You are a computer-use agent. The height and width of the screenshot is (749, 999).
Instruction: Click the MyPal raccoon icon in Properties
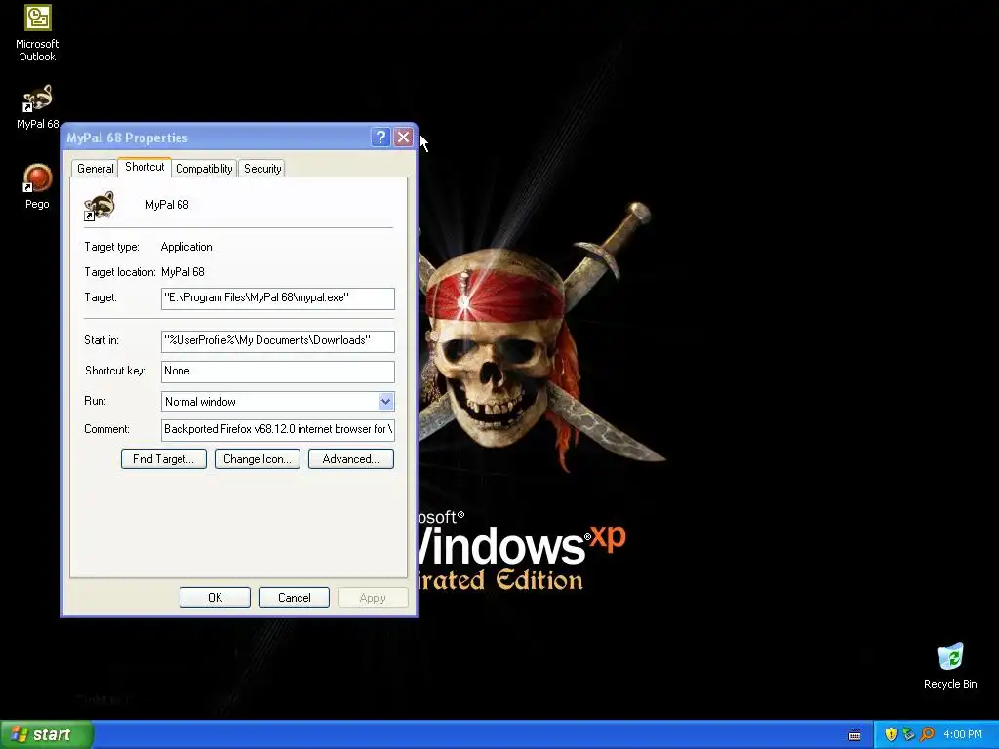pos(100,205)
